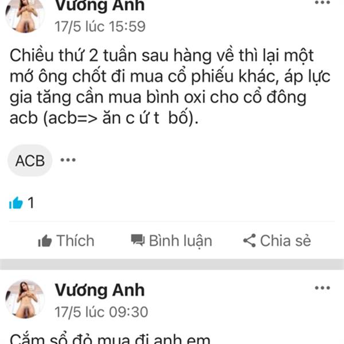
Task: Select the ACB stock tag chip
Action: click(x=30, y=161)
